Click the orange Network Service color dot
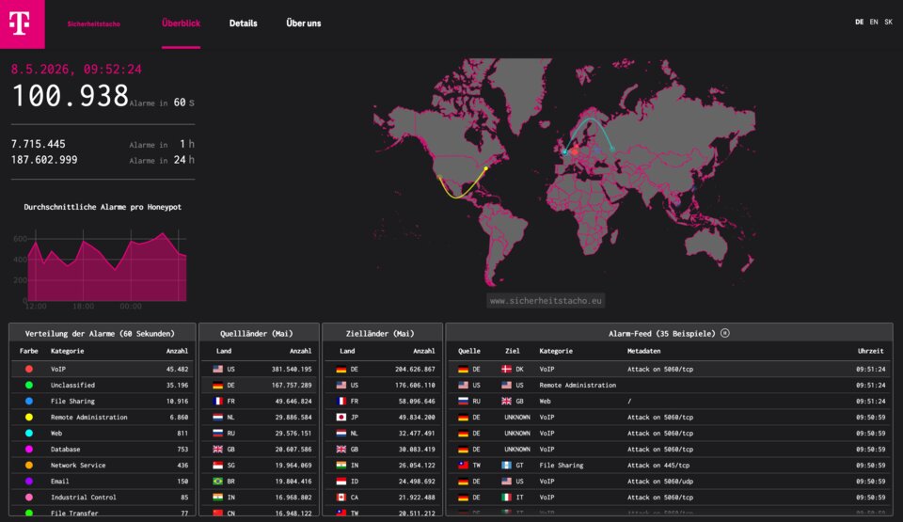Screen dimensions: 903x522 click(29, 465)
